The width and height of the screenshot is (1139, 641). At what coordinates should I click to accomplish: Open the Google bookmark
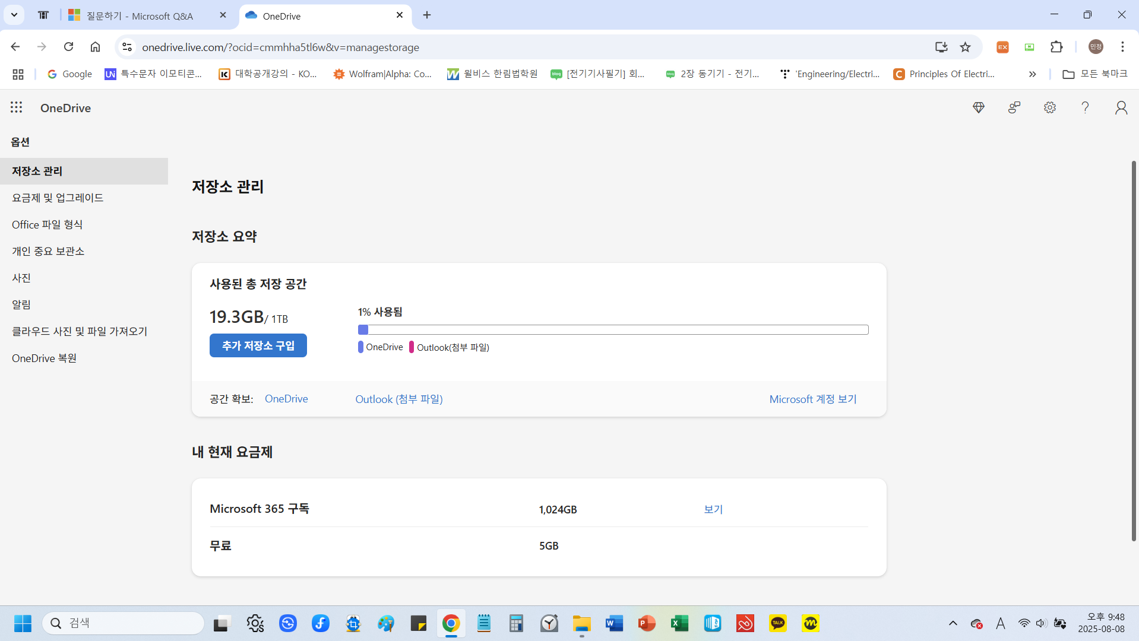click(x=69, y=74)
